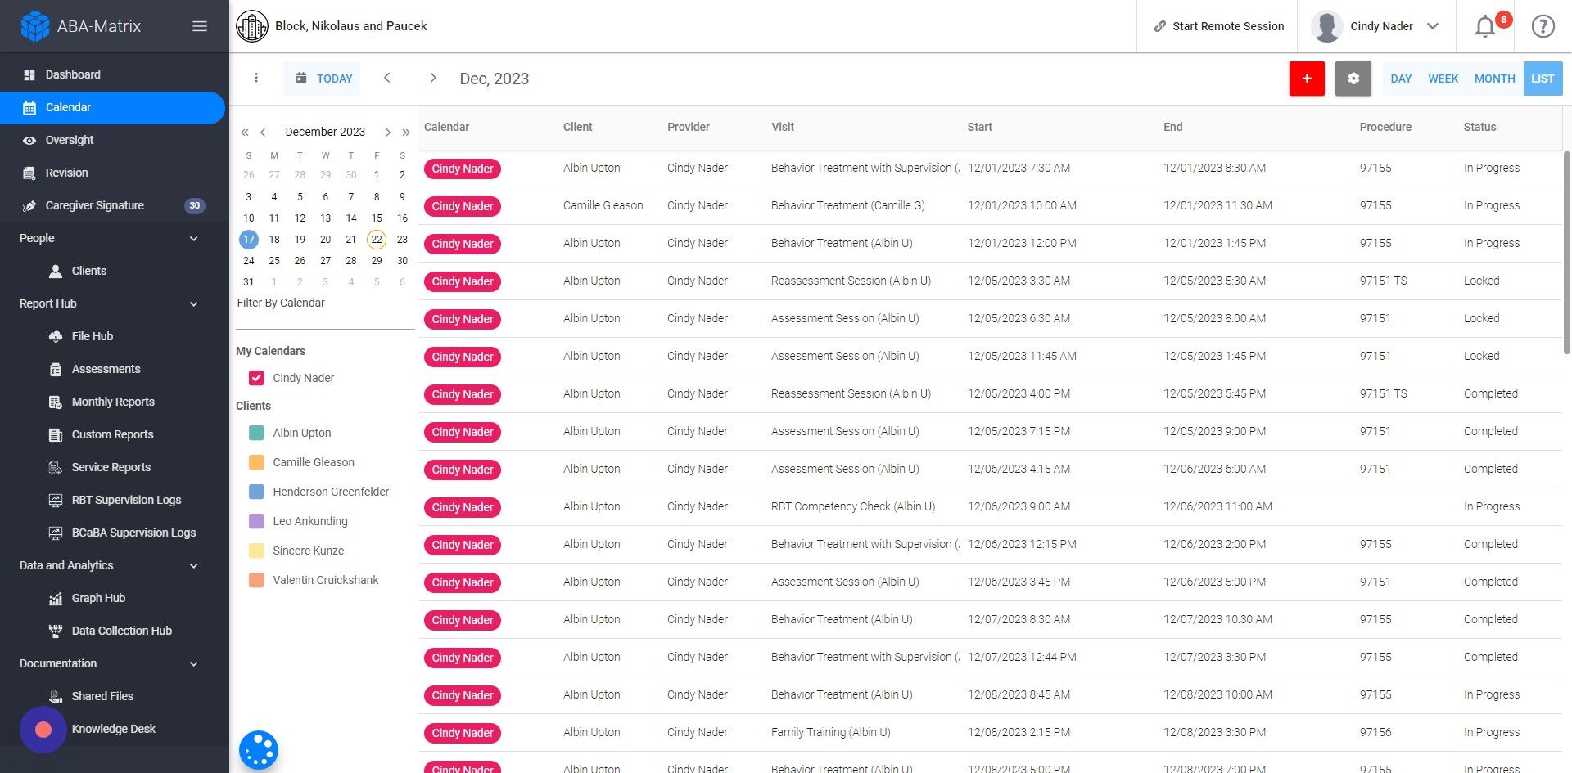Switch to the MONTH view tab
The image size is (1572, 773).
click(x=1494, y=79)
